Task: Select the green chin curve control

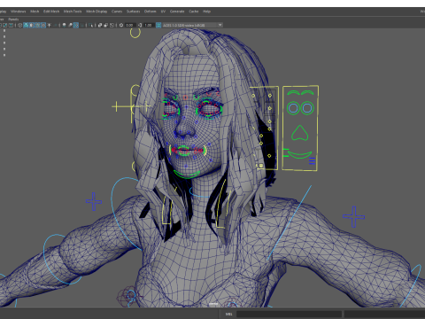Action: (187, 175)
